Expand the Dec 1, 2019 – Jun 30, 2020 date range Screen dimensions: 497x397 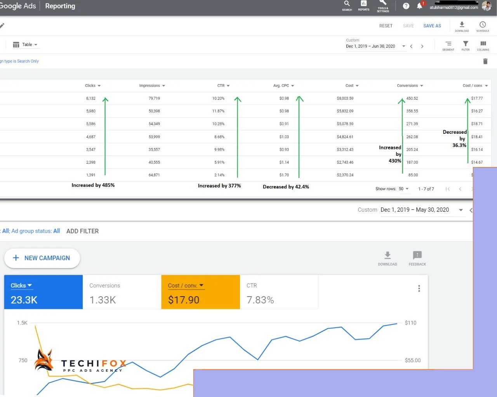pyautogui.click(x=375, y=46)
